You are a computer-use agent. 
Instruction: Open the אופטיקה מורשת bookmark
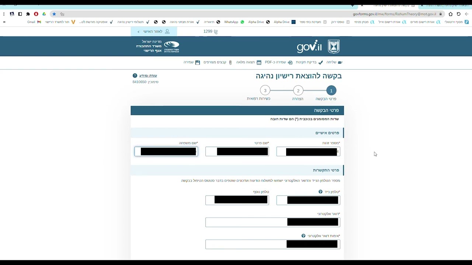coord(96,22)
